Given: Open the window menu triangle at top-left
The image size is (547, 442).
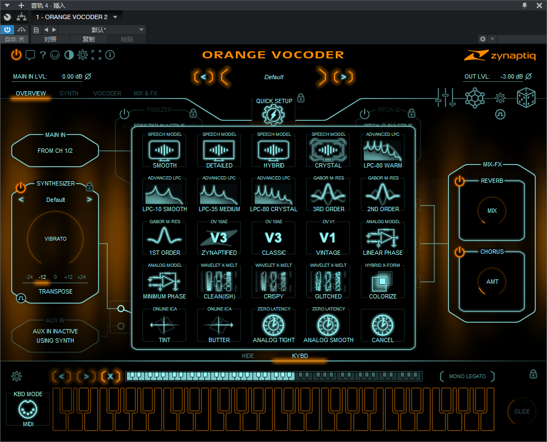Looking at the screenshot, I should (7, 5).
